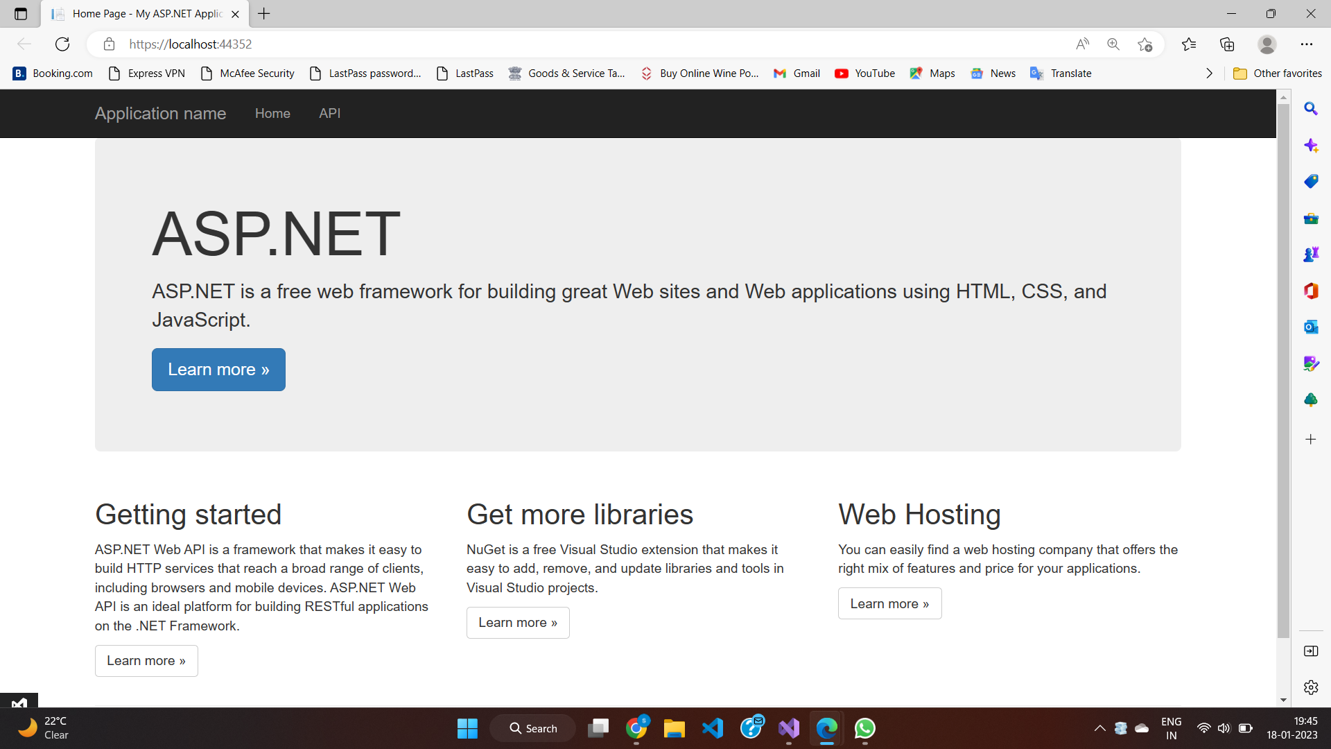Toggle the Collections pane
This screenshot has height=749, width=1331.
(1228, 44)
